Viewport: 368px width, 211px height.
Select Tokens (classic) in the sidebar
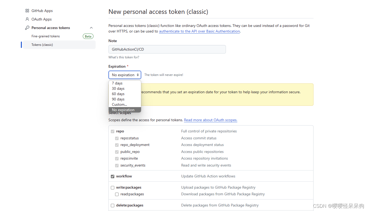(42, 45)
